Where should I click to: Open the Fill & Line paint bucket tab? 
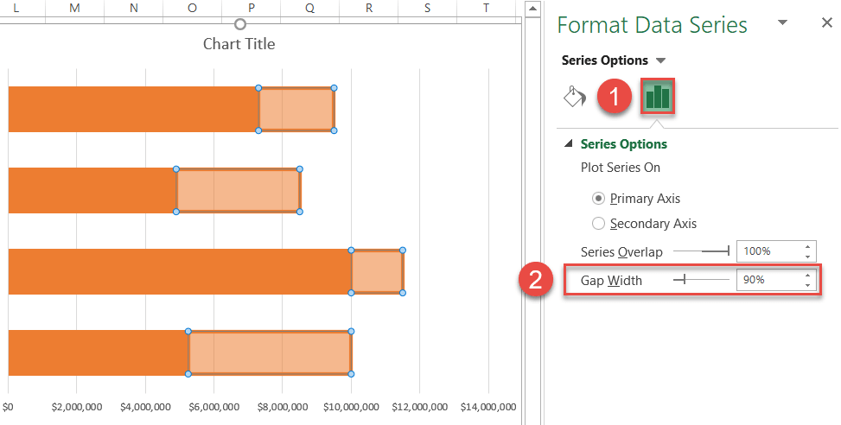tap(575, 97)
